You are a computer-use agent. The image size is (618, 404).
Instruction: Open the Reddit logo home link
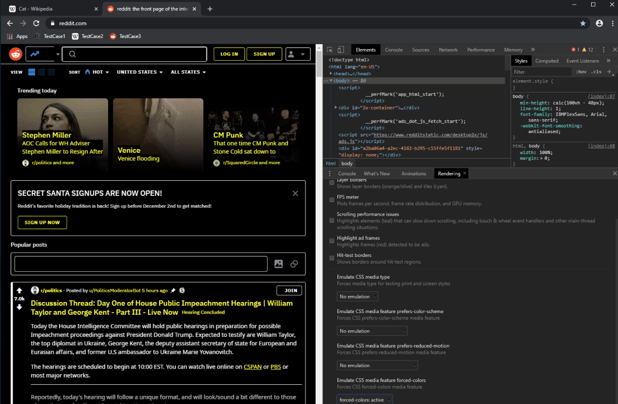(16, 54)
